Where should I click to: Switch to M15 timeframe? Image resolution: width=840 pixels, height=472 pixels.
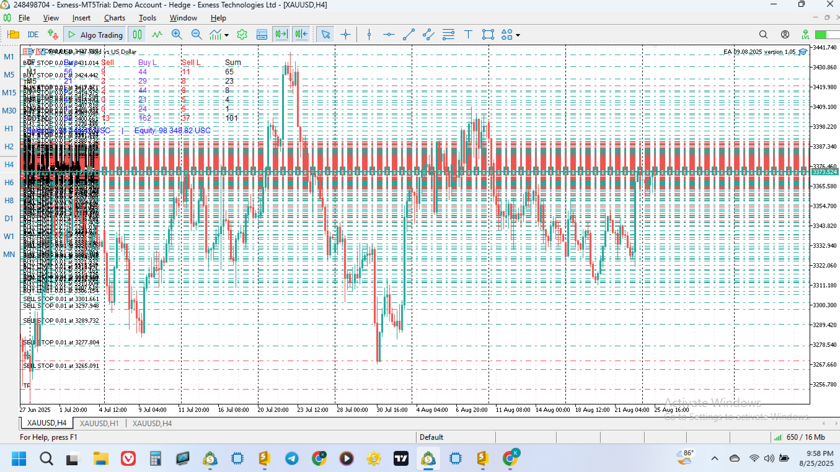click(9, 93)
